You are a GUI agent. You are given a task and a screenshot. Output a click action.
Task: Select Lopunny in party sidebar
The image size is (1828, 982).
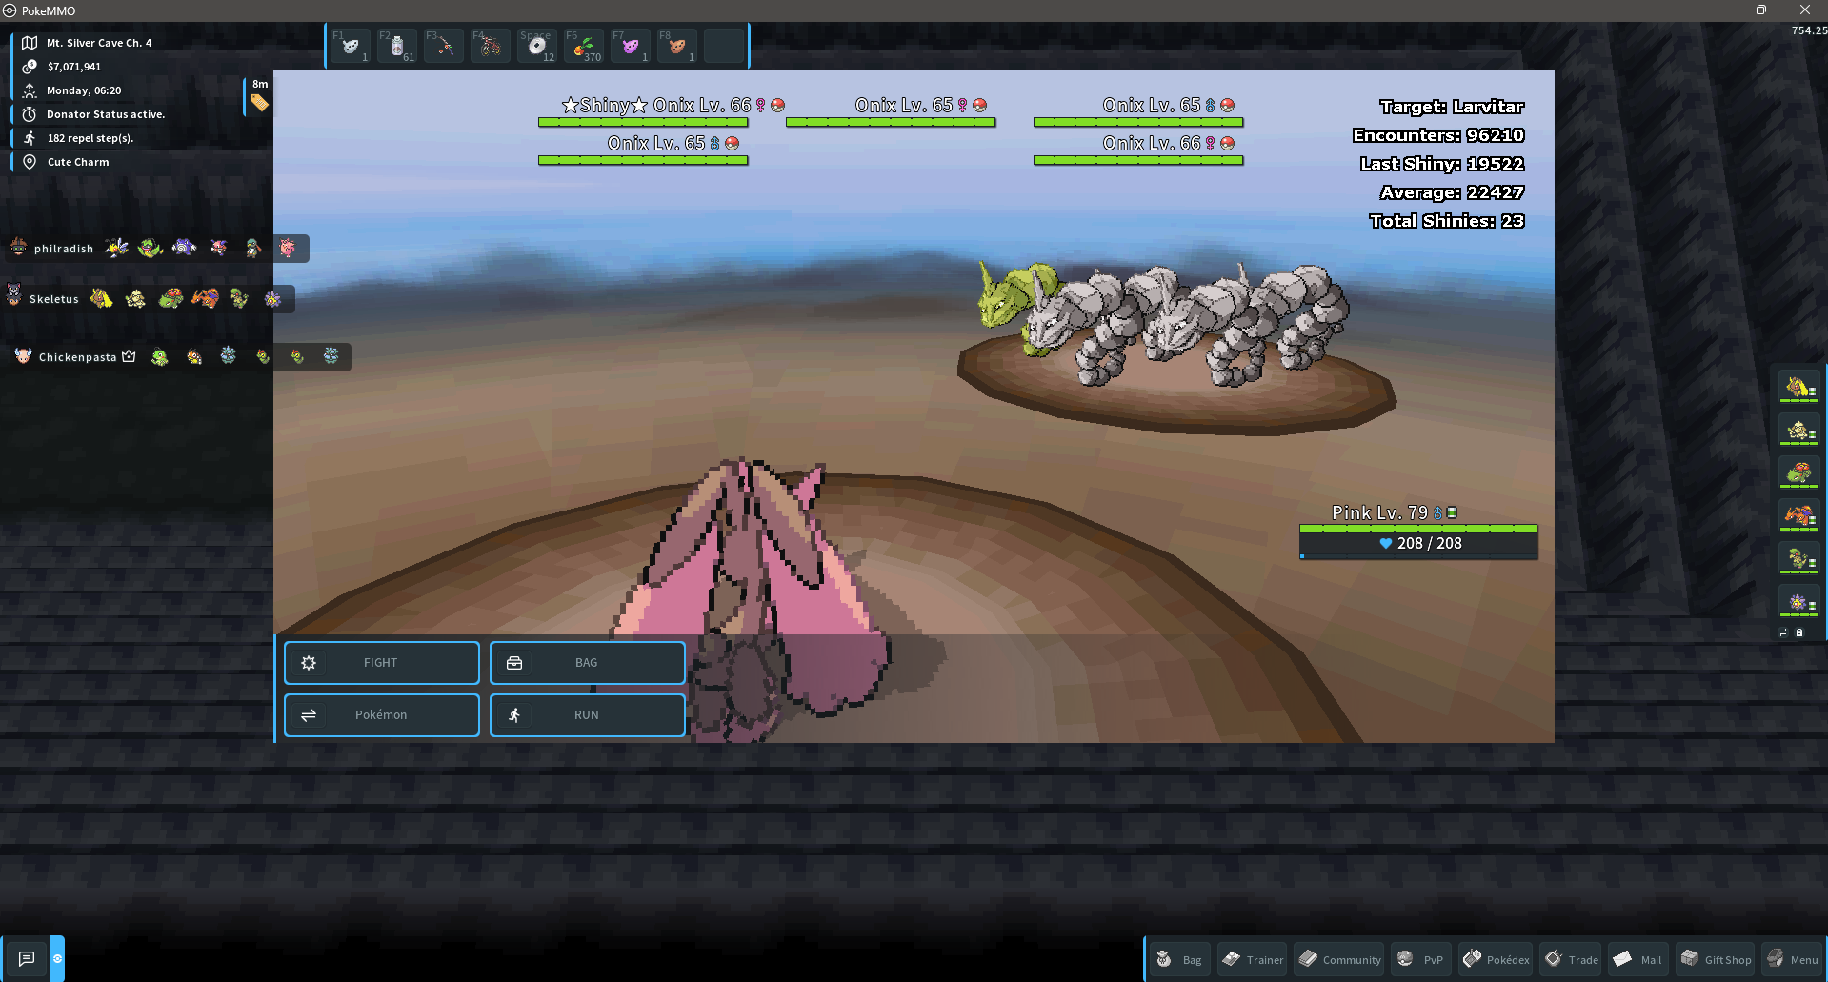click(1799, 387)
